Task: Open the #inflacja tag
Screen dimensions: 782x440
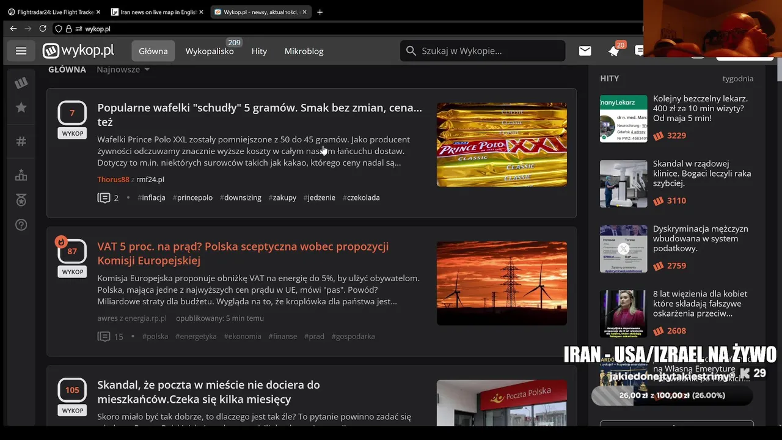Action: point(152,197)
